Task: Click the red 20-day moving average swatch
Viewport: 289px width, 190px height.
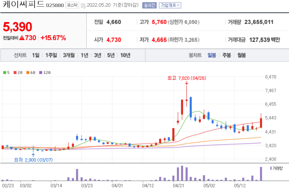Action: coord(15,73)
